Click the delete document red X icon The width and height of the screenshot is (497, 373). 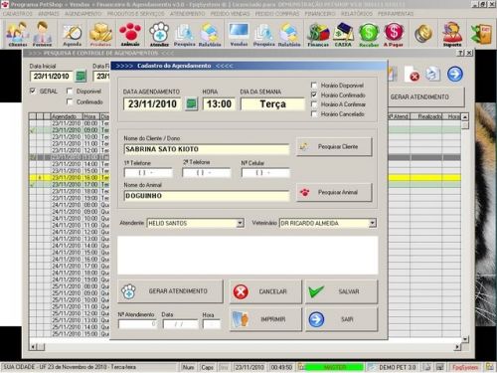click(x=412, y=75)
